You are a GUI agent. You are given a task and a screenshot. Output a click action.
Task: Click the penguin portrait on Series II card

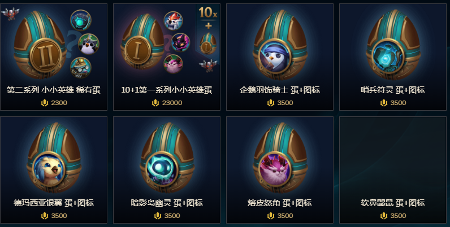[x=88, y=44]
